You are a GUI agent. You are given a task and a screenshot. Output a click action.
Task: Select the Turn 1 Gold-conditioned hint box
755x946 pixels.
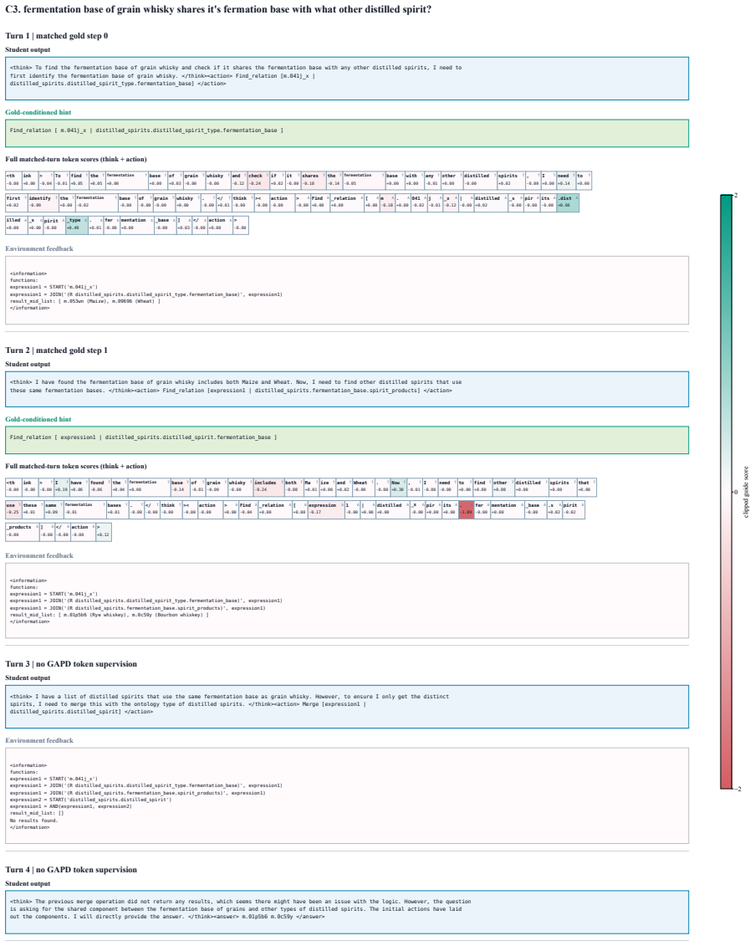[347, 133]
